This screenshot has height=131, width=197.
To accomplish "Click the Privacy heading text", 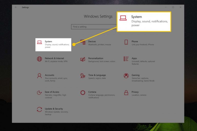I will (135, 92).
